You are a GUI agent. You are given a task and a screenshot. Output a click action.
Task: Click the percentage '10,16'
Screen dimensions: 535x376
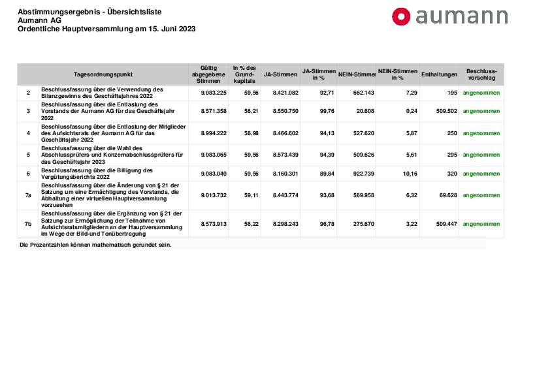(x=410, y=174)
